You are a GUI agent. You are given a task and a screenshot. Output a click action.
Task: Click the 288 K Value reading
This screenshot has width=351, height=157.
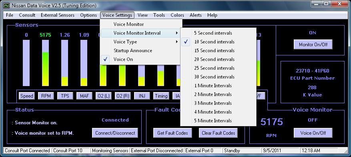point(312,88)
